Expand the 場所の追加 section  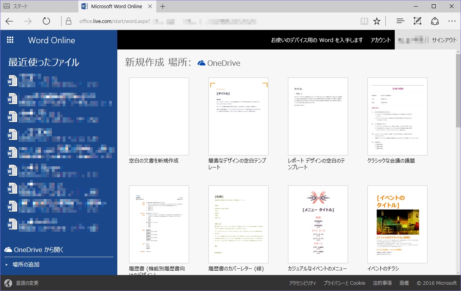[23, 265]
